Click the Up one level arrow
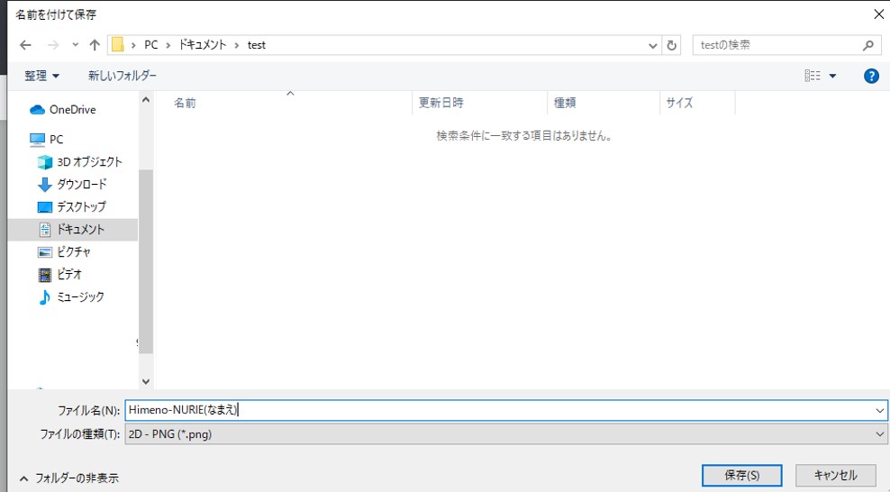Image resolution: width=890 pixels, height=492 pixels. tap(95, 45)
